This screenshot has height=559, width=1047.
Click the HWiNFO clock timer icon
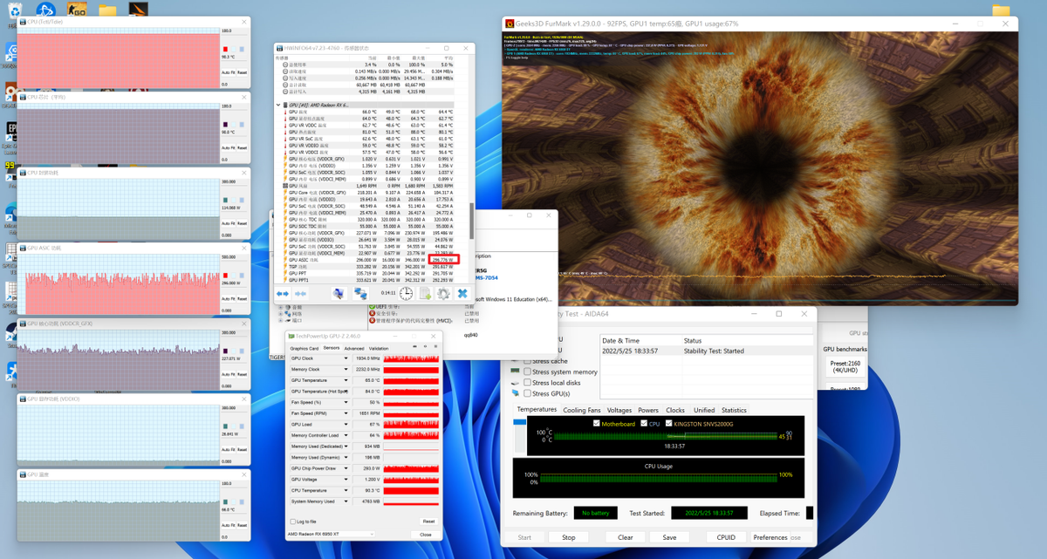407,294
